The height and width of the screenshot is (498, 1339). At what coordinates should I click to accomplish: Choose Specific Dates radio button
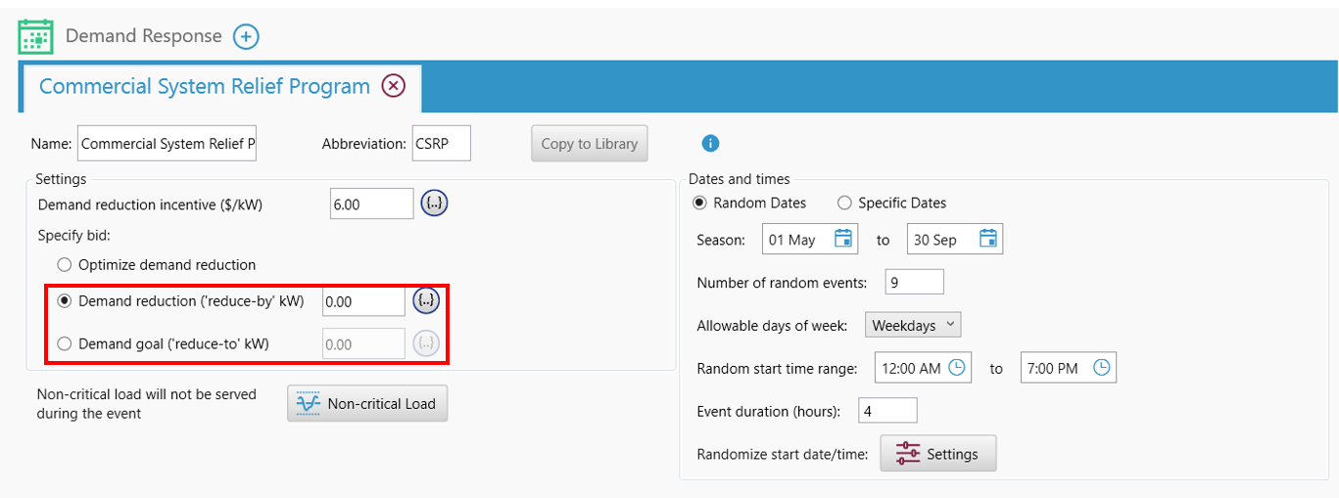click(x=844, y=204)
